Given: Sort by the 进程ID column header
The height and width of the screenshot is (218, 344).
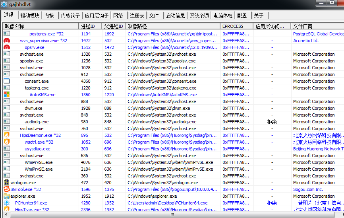Looking at the screenshot, I should (90, 26).
